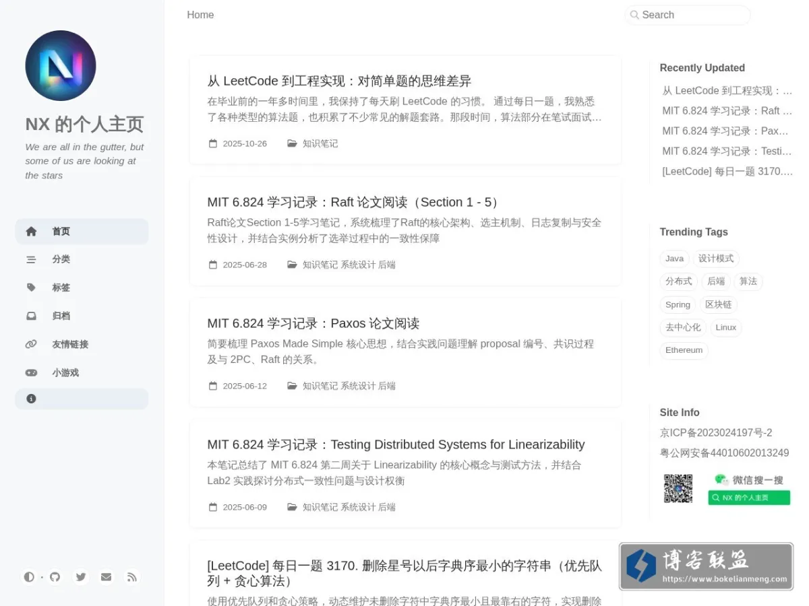Open post Testing Distributed Systems for Linearizability
The image size is (809, 606).
pos(396,444)
